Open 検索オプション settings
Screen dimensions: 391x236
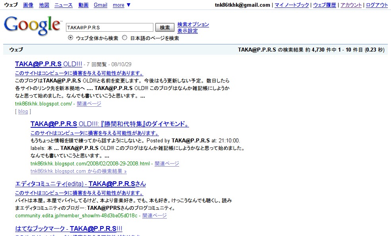(193, 24)
